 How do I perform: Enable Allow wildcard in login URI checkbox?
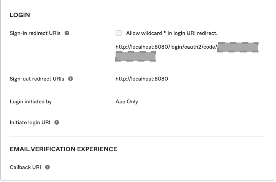(x=119, y=33)
